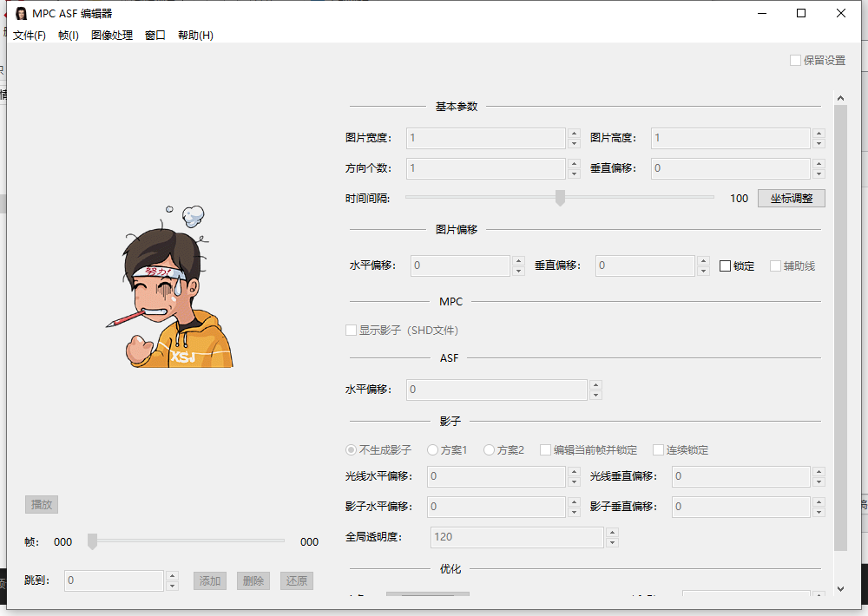Increase 方向个数 with up arrow
Image resolution: width=868 pixels, height=616 pixels.
click(574, 163)
